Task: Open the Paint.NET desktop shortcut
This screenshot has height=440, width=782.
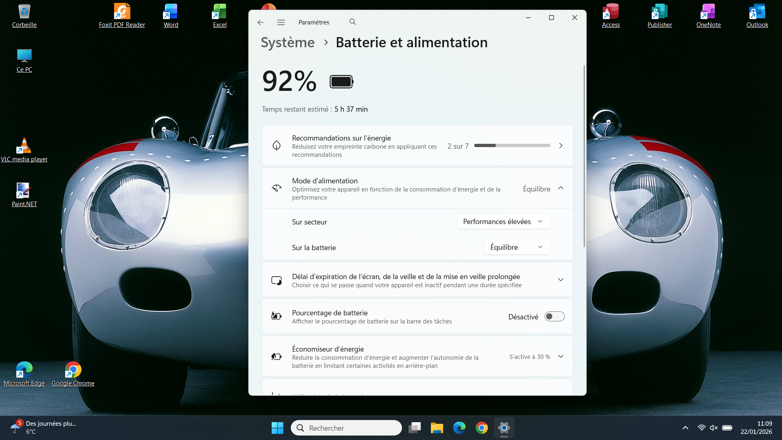Action: 24,195
